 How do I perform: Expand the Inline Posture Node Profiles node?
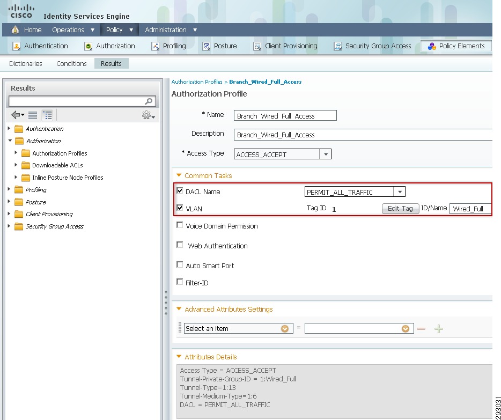(16, 177)
